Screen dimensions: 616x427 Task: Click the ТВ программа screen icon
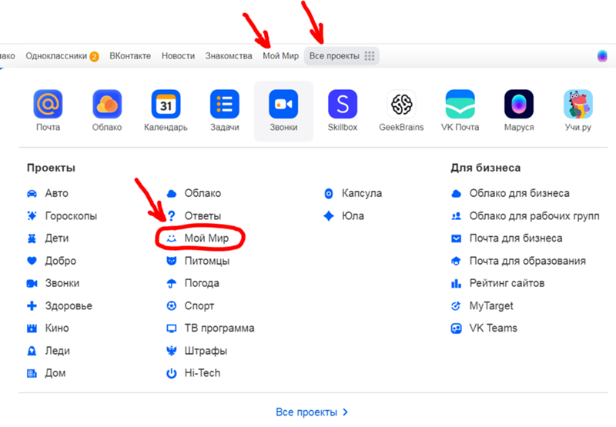pyautogui.click(x=171, y=328)
